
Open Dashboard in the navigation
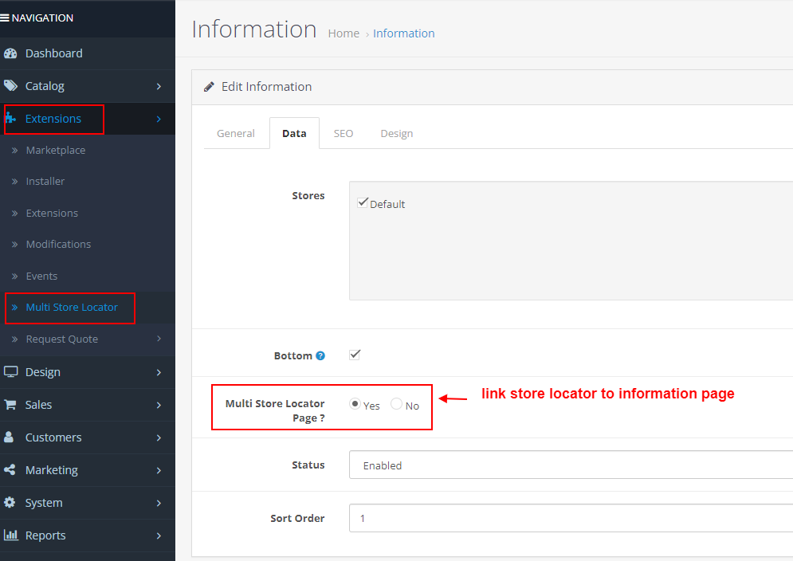[x=88, y=53]
